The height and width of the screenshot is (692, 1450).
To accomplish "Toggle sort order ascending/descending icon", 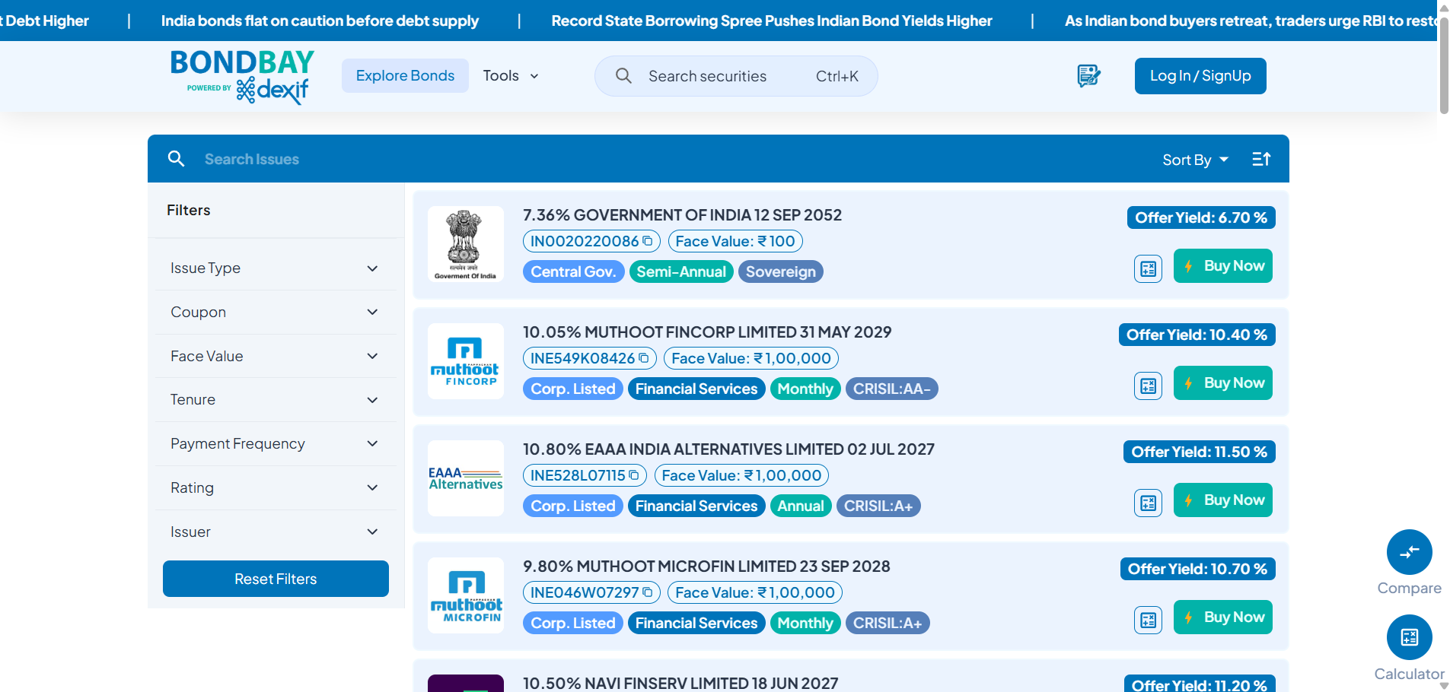I will pyautogui.click(x=1261, y=159).
